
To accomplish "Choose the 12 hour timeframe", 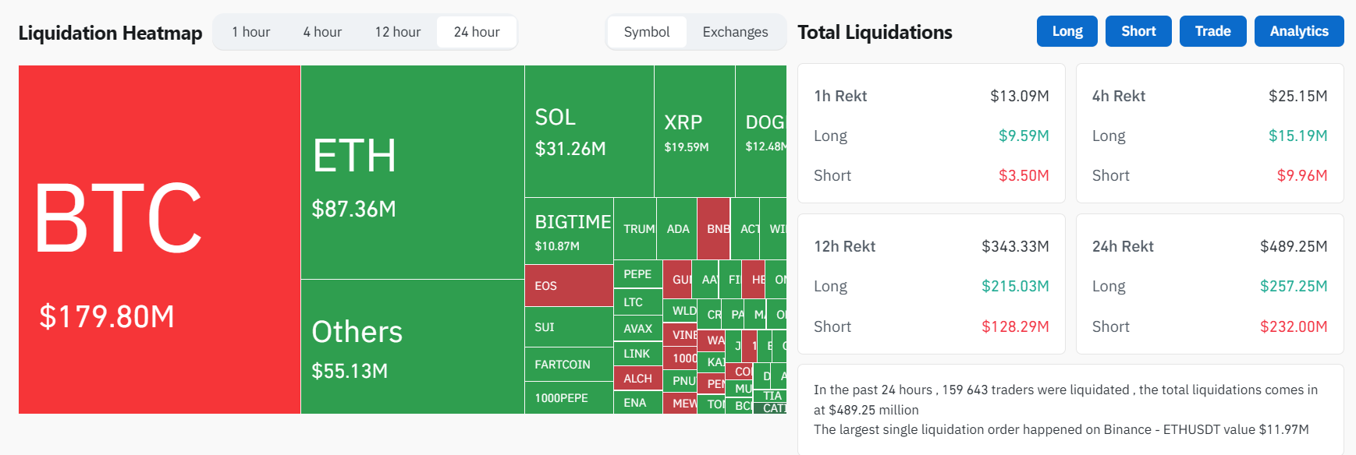I will point(398,32).
